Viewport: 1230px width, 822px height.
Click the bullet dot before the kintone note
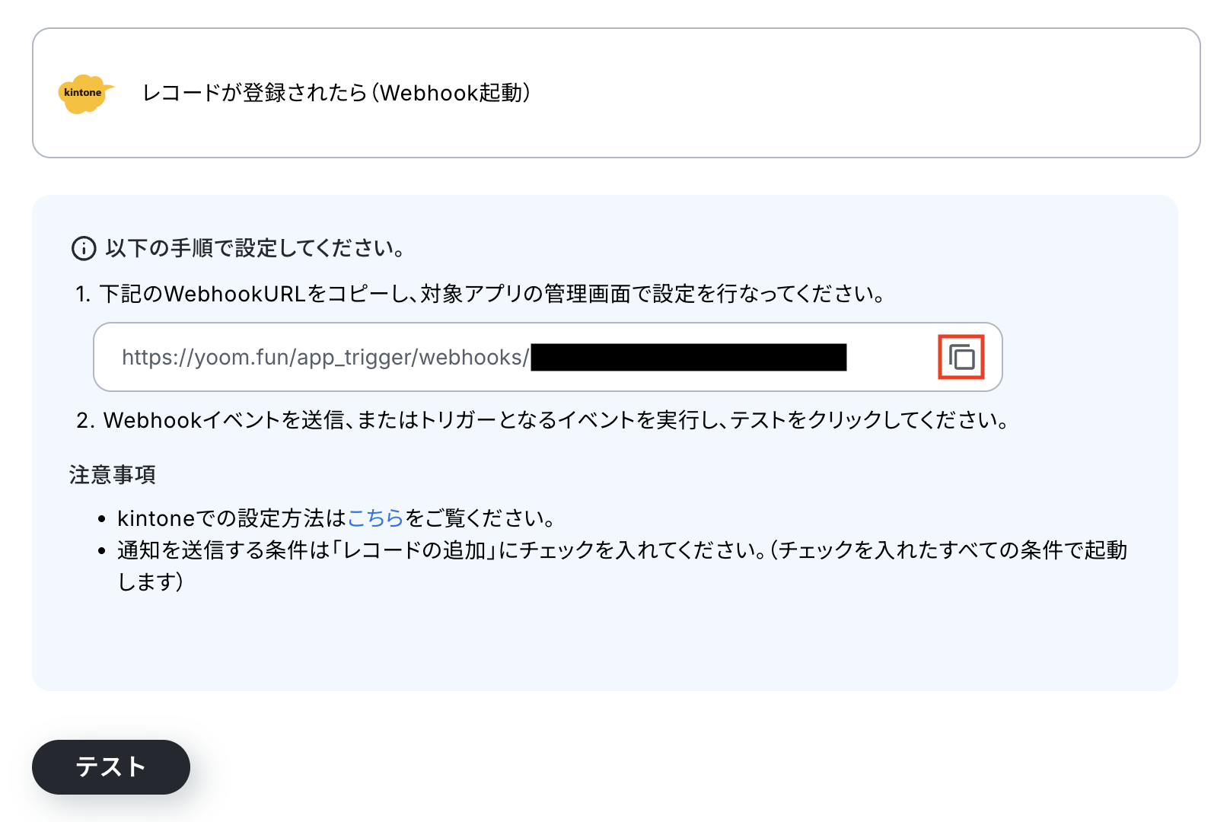tap(102, 519)
